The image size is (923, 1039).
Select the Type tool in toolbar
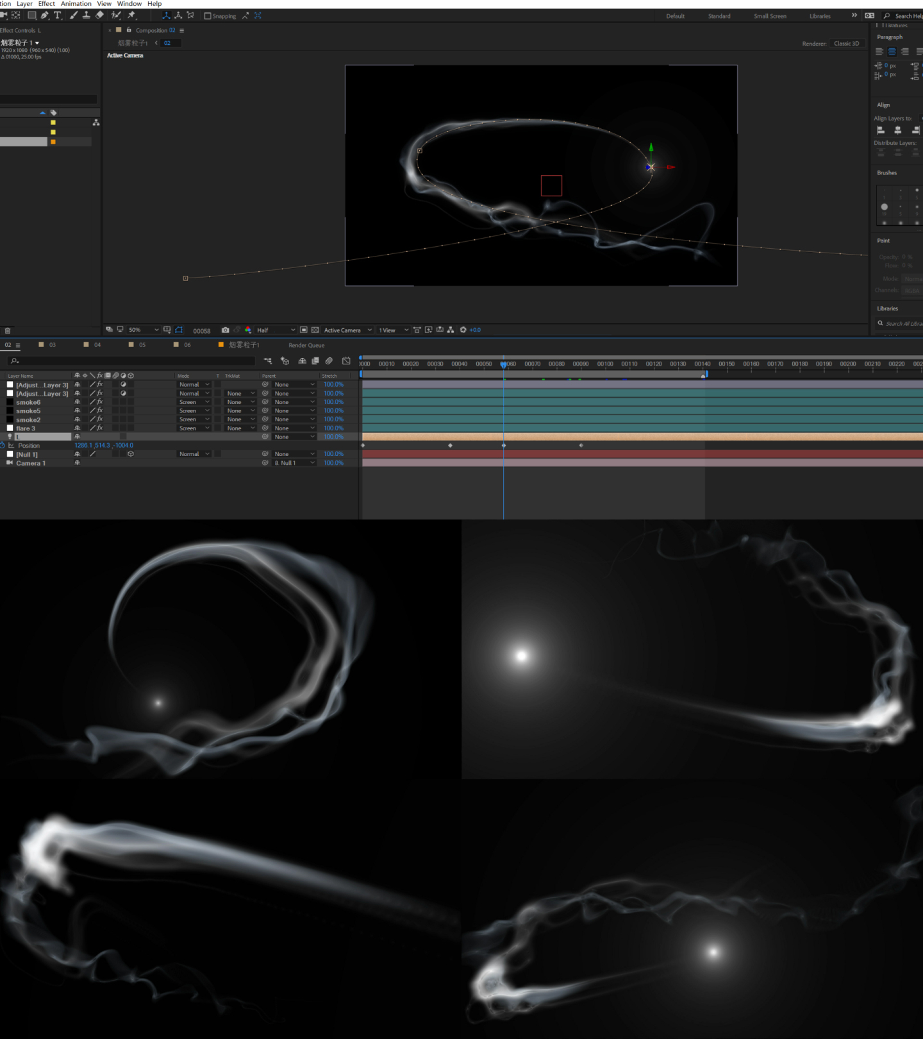click(x=58, y=15)
